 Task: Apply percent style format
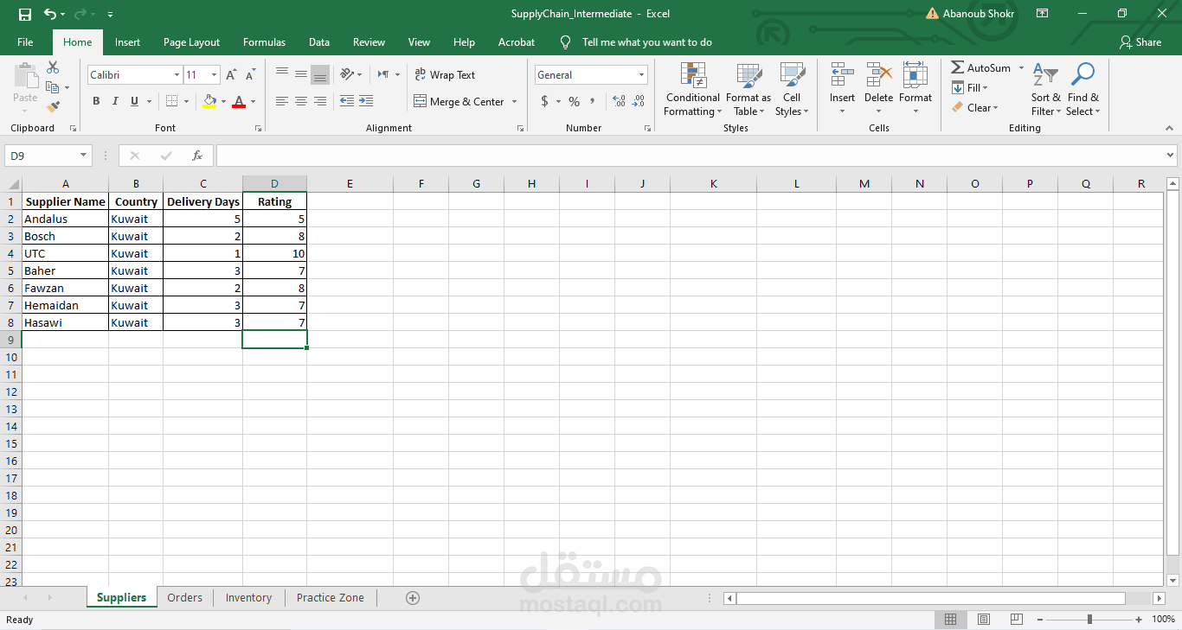[x=574, y=101]
